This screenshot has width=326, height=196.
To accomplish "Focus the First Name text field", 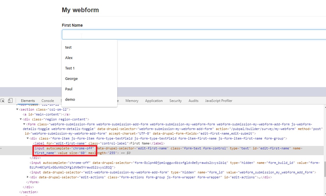I will click(x=194, y=34).
